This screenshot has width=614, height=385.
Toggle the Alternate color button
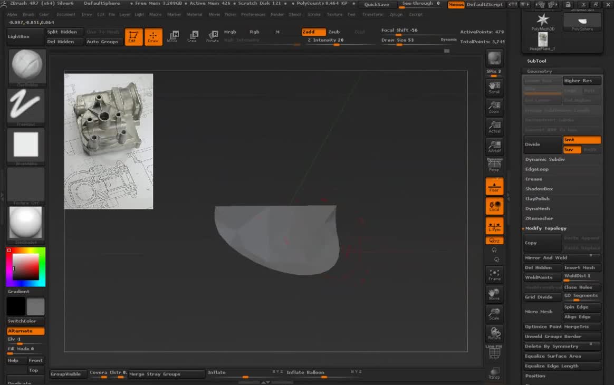(x=25, y=331)
